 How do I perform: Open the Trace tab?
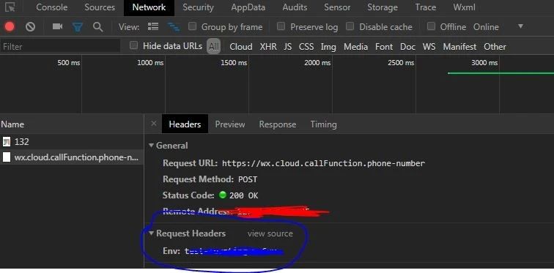[425, 7]
